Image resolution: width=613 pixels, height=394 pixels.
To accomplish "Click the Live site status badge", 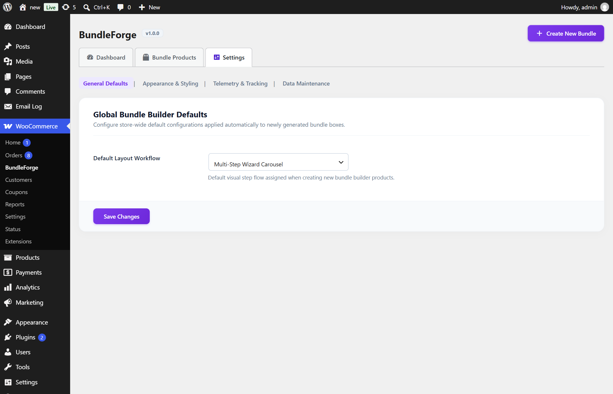I will click(x=51, y=7).
